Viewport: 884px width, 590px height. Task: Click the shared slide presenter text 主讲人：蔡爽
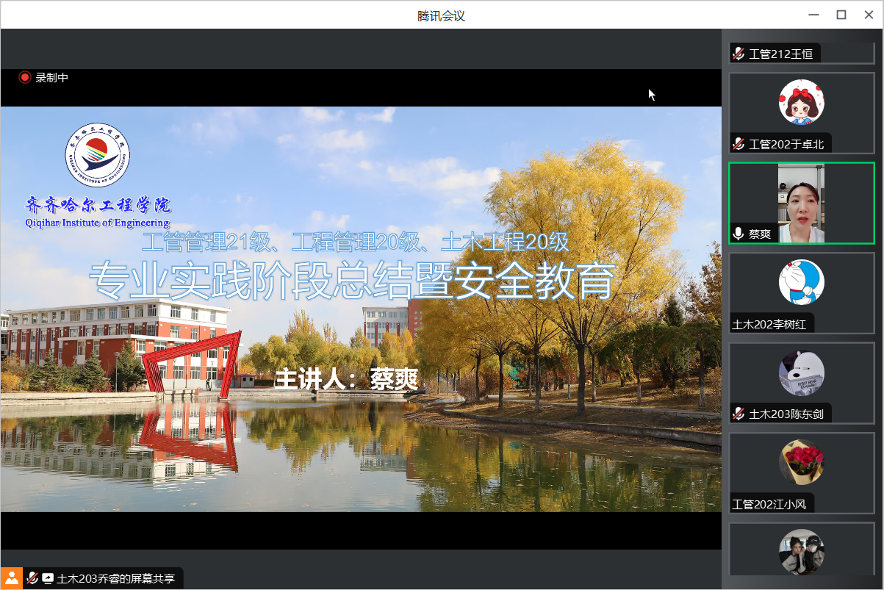(346, 380)
